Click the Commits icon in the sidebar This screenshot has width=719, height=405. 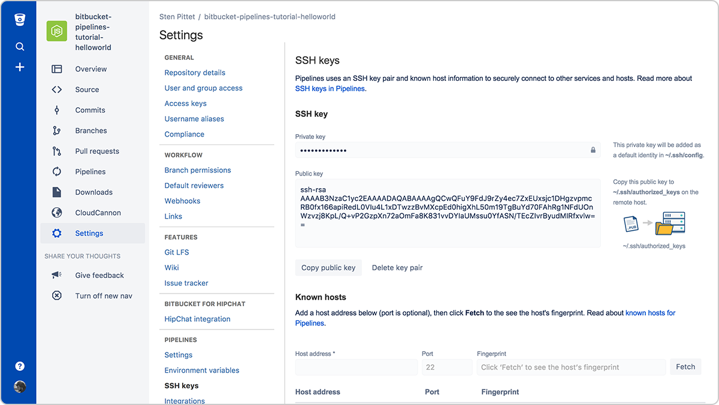56,110
